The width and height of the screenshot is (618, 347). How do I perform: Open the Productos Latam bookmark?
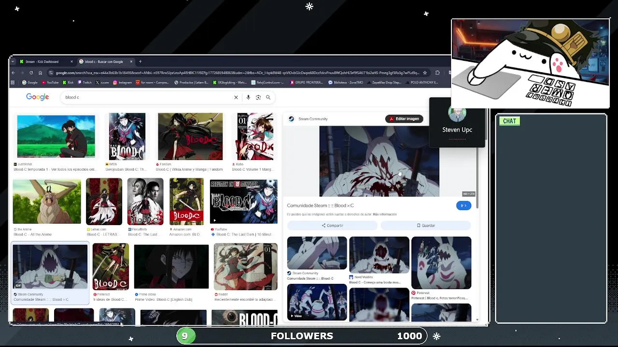click(x=192, y=82)
